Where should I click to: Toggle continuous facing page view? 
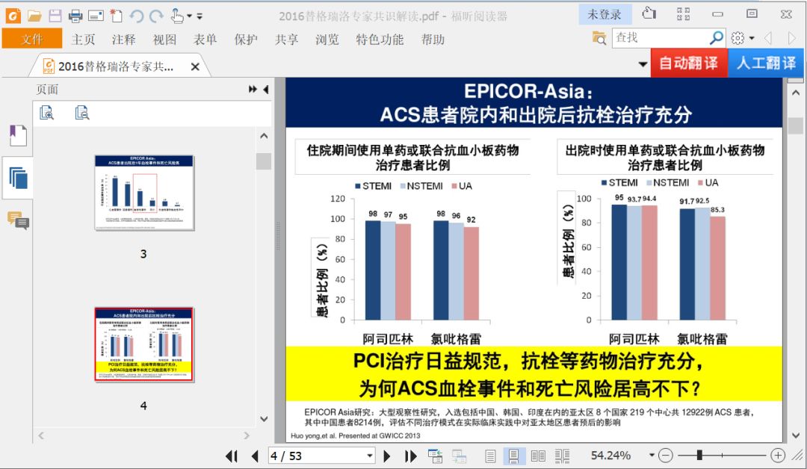click(x=562, y=456)
